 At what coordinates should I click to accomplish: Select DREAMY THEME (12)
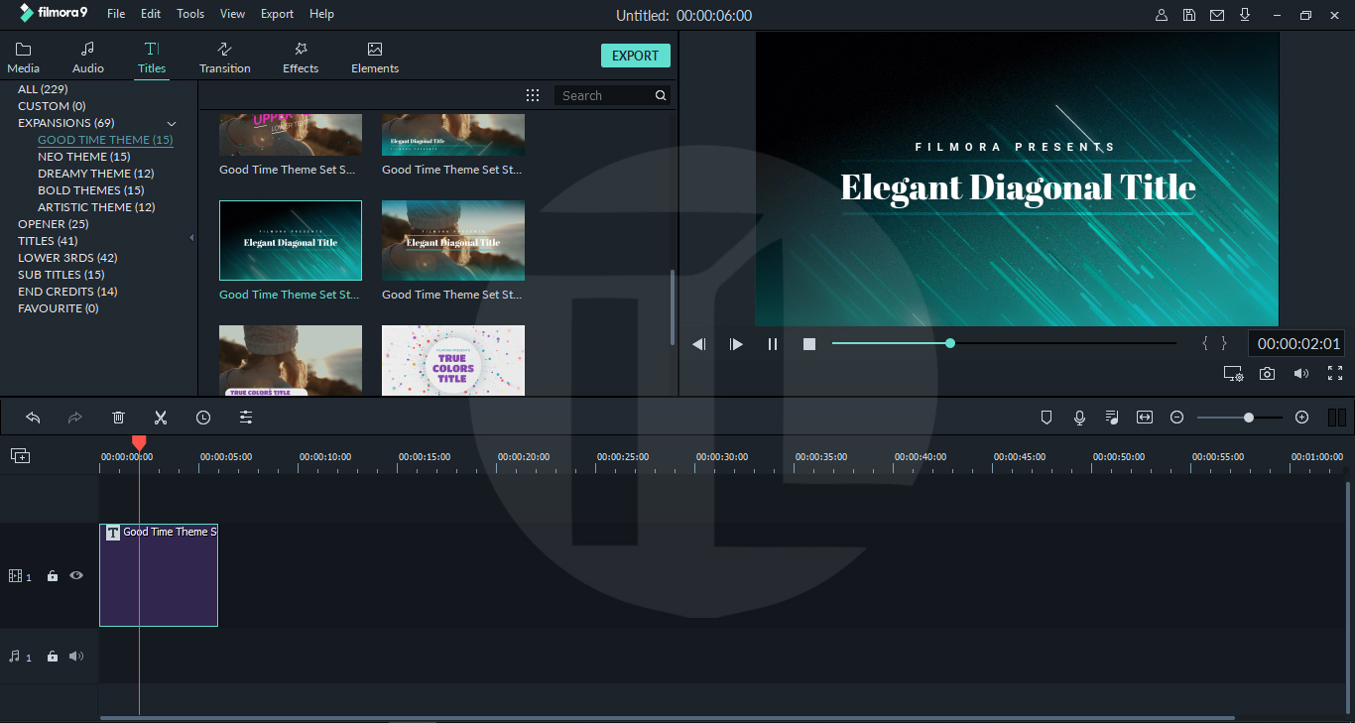(x=96, y=174)
